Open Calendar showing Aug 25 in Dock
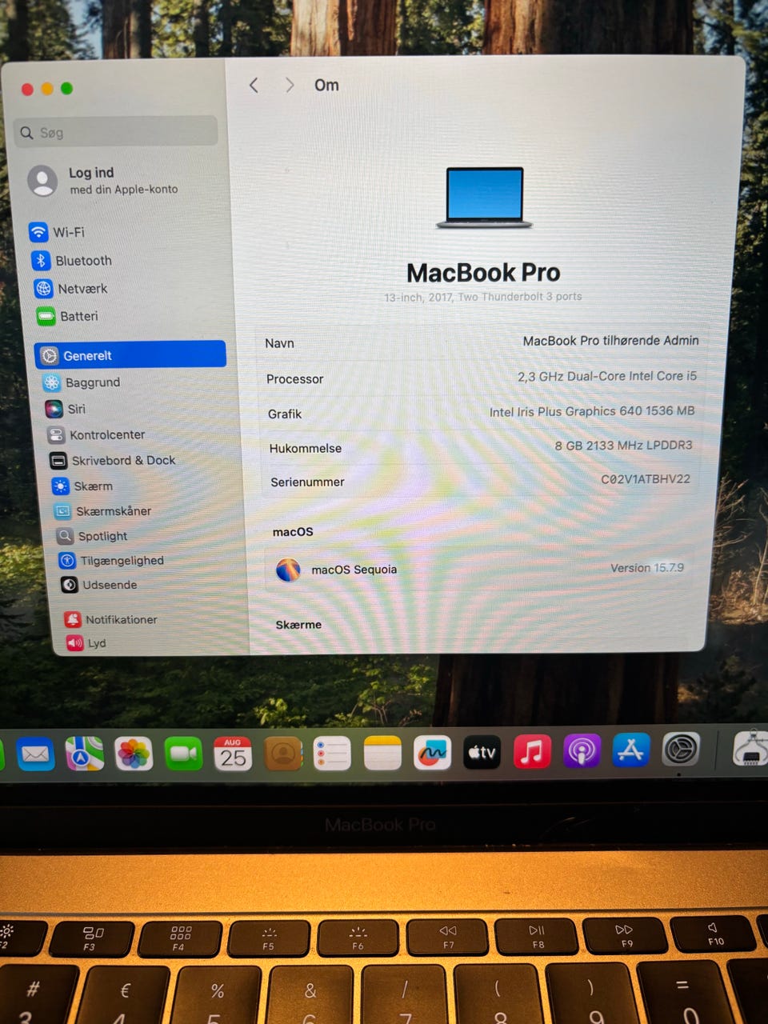This screenshot has height=1024, width=768. coord(234,754)
